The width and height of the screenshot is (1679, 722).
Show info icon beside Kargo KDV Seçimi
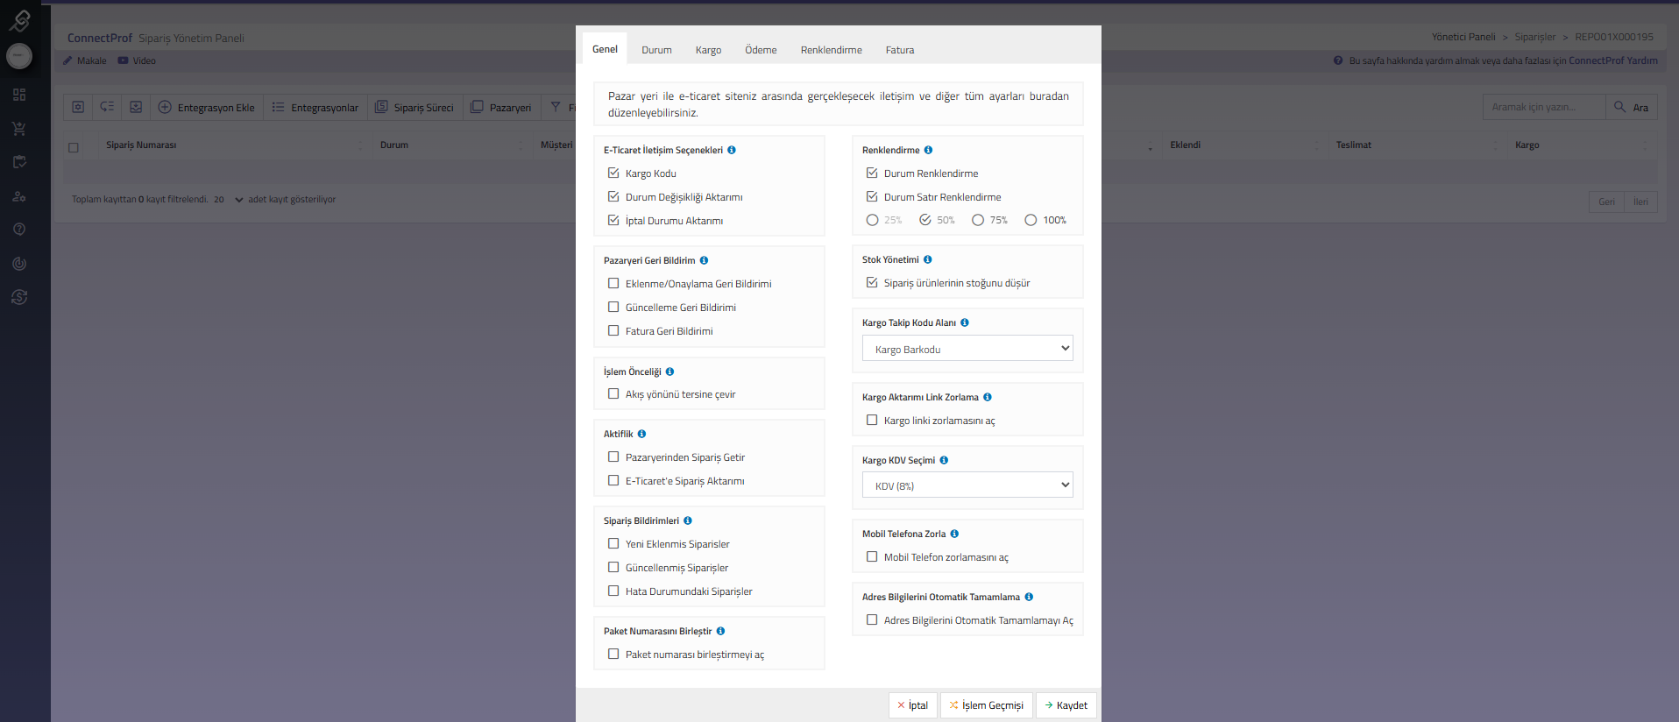point(944,460)
